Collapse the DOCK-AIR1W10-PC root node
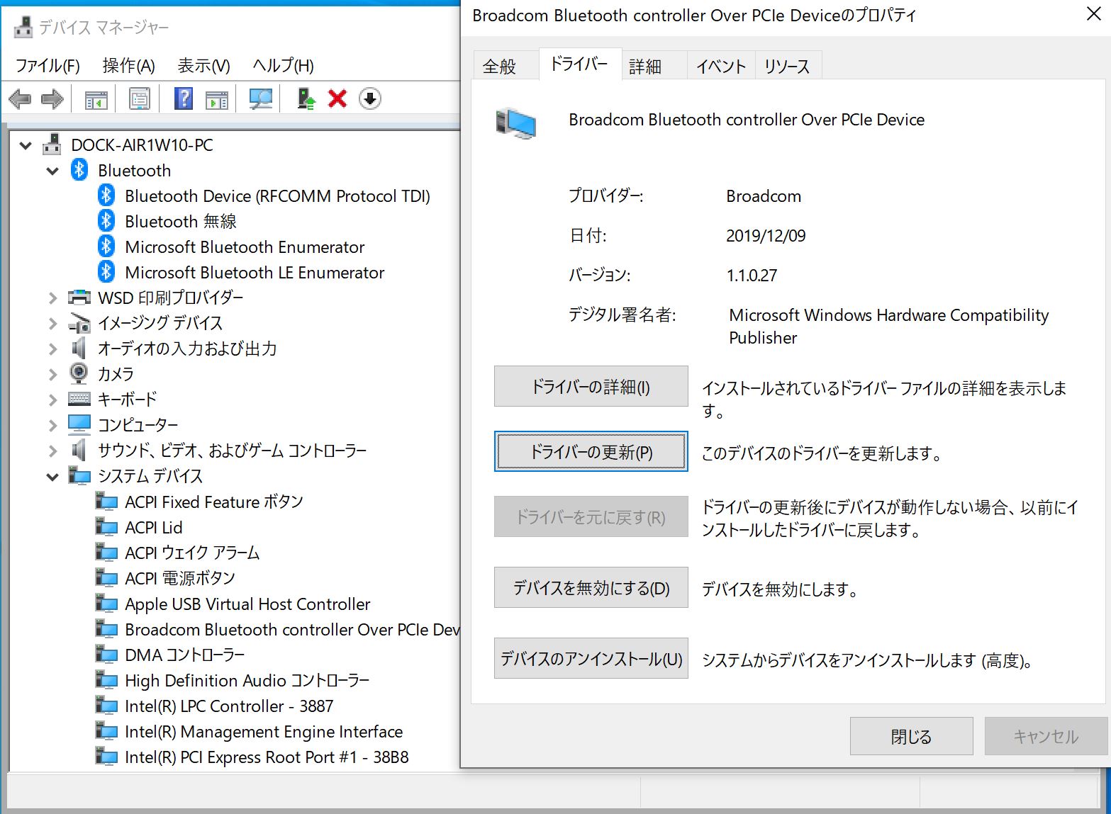Viewport: 1111px width, 814px height. tap(26, 146)
